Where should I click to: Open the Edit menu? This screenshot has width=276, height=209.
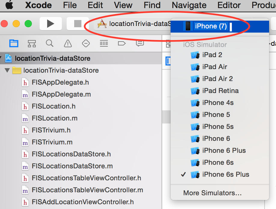point(95,5)
